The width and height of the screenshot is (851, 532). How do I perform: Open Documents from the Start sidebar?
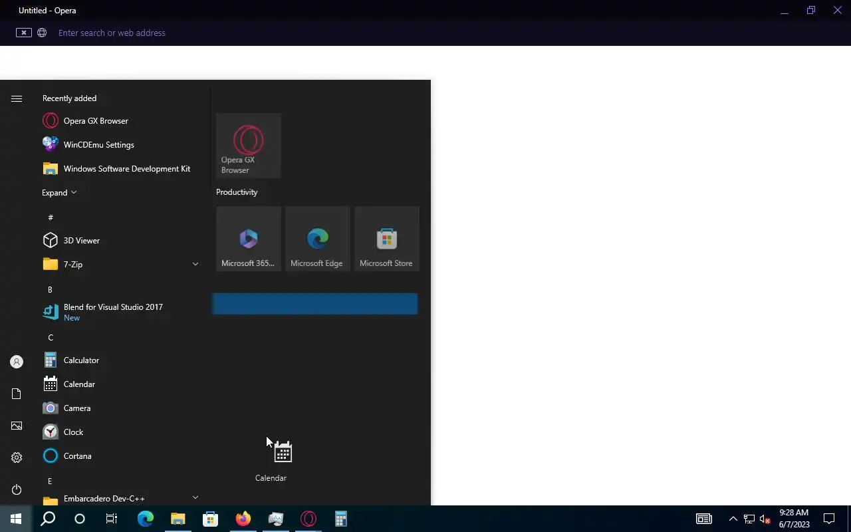pos(17,394)
